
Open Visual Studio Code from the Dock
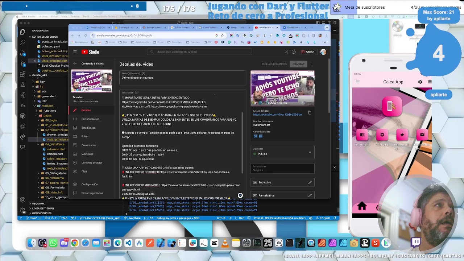point(128,243)
